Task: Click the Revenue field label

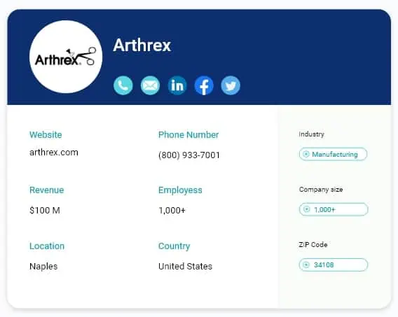Action: (x=47, y=190)
